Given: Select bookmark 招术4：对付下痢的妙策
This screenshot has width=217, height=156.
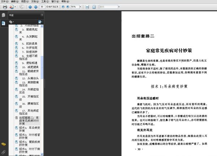Looking at the screenshot, I should [30, 150].
